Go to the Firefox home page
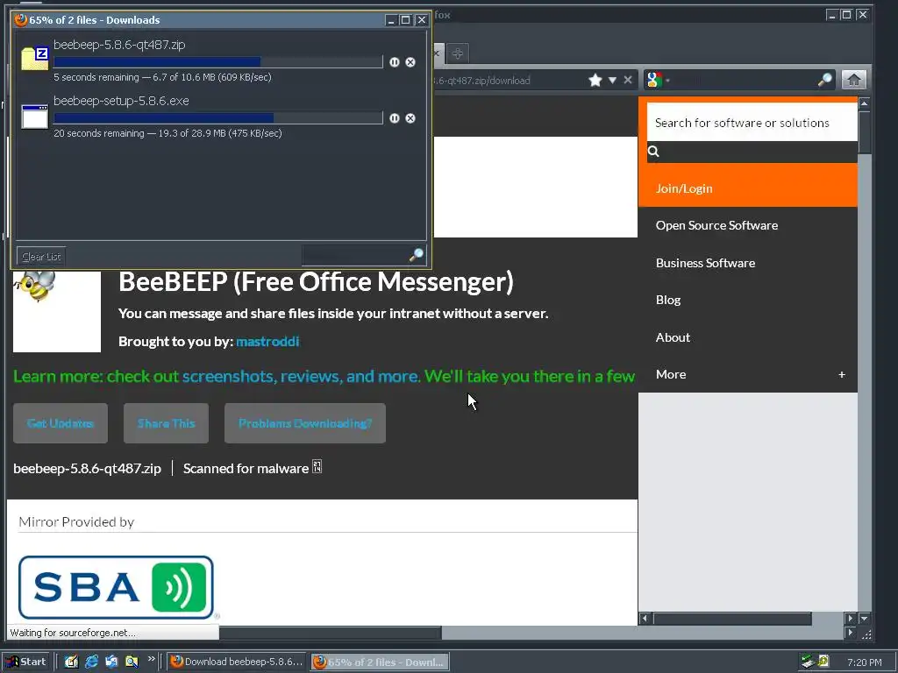The width and height of the screenshot is (898, 673). point(854,80)
